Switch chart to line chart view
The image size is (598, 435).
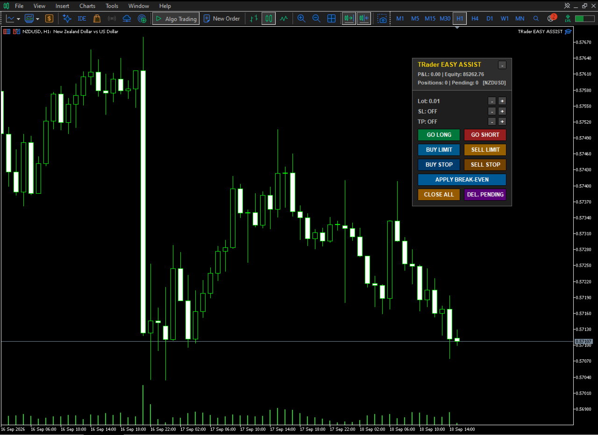coord(284,19)
